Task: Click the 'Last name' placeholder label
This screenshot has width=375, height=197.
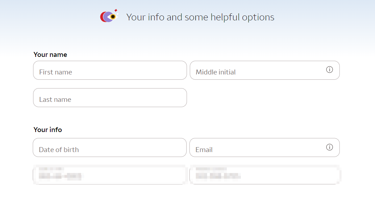Action: (x=55, y=99)
